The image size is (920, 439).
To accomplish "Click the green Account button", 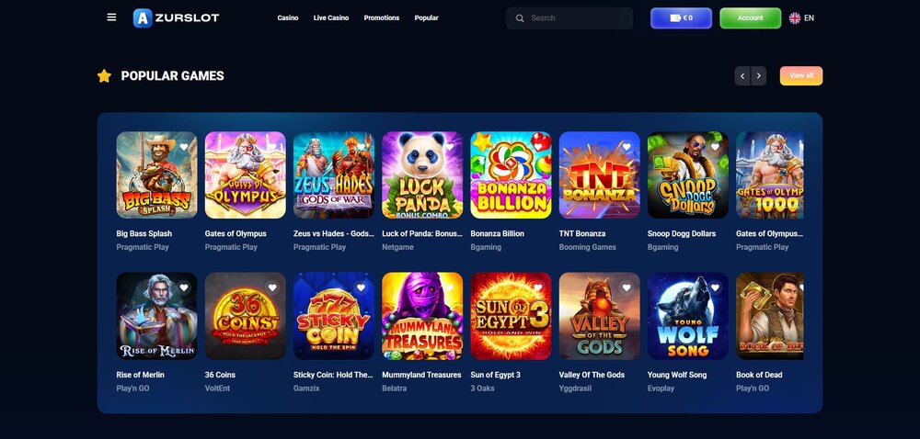I will click(751, 18).
